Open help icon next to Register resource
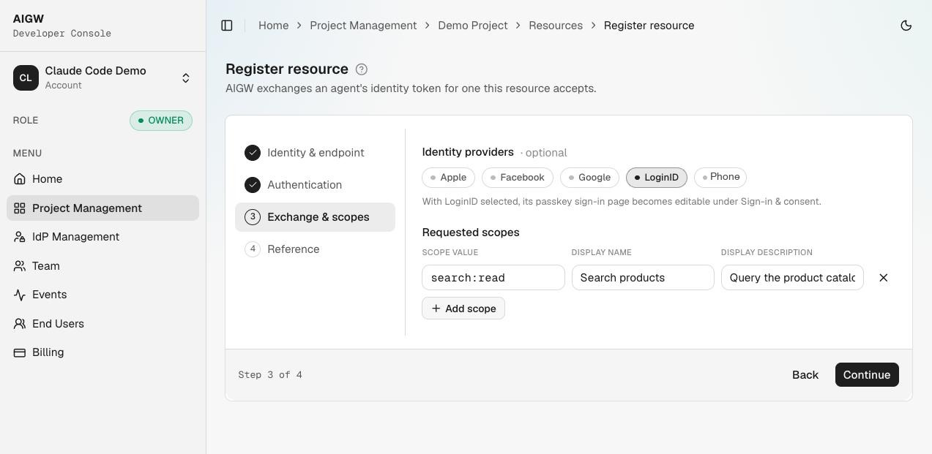932x454 pixels. click(361, 69)
